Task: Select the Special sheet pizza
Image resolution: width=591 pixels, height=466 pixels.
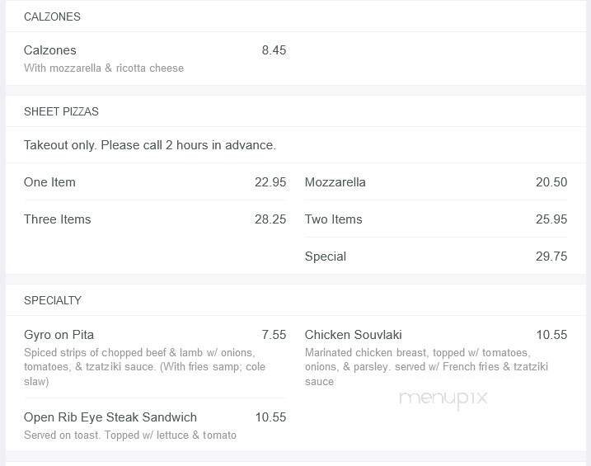Action: pos(325,257)
